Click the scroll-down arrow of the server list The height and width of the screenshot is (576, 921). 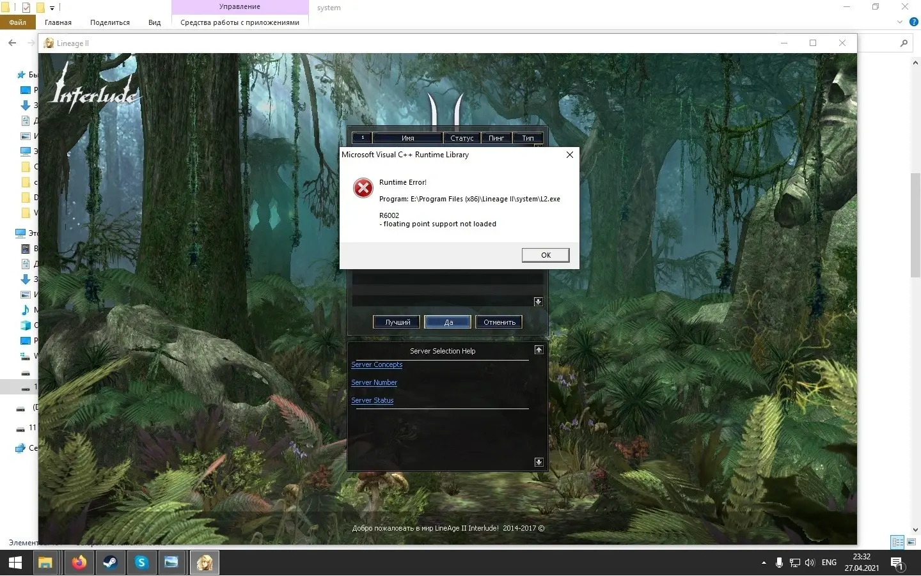(x=539, y=302)
